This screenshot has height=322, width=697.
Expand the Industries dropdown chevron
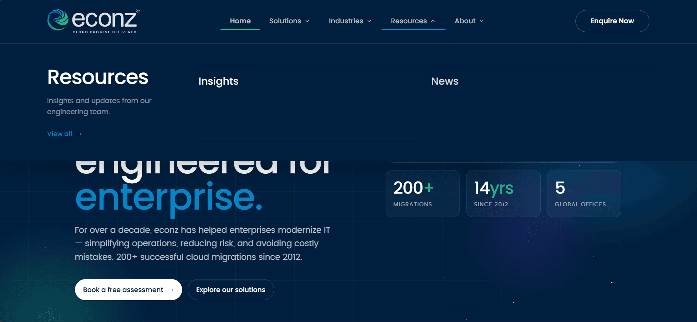(369, 21)
